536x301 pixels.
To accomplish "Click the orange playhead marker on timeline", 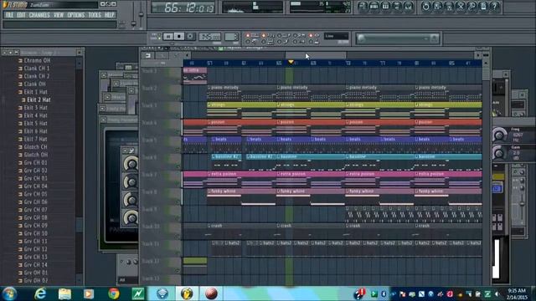I will click(x=291, y=62).
